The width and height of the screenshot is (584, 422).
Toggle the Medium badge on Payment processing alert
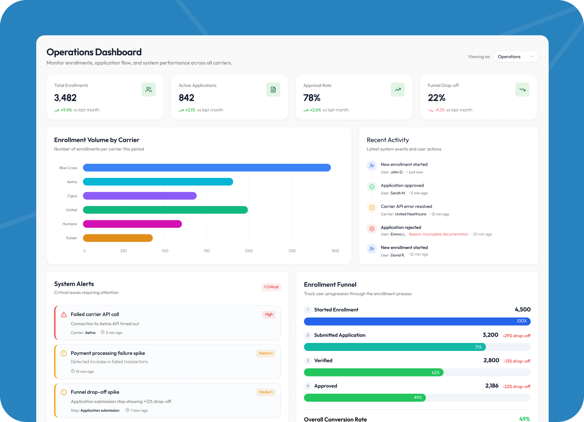point(265,353)
